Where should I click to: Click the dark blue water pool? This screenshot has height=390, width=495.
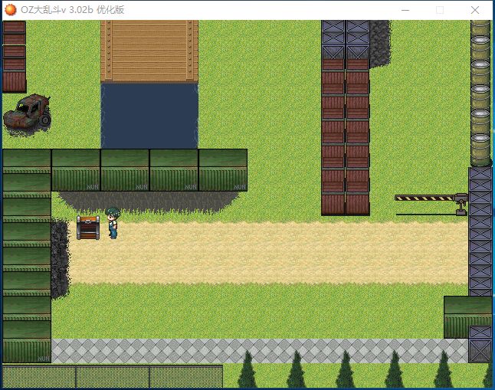point(149,116)
